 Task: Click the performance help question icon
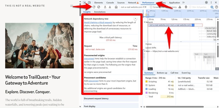(217, 7)
